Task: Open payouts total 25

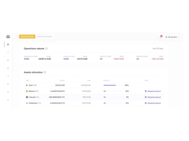Action: pos(101,59)
